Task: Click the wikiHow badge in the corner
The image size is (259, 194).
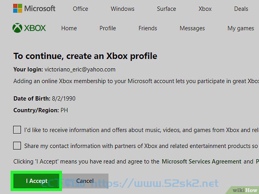Action: coord(245,190)
